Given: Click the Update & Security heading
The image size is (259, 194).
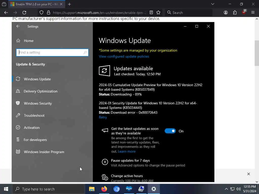Looking at the screenshot, I should [30, 64].
